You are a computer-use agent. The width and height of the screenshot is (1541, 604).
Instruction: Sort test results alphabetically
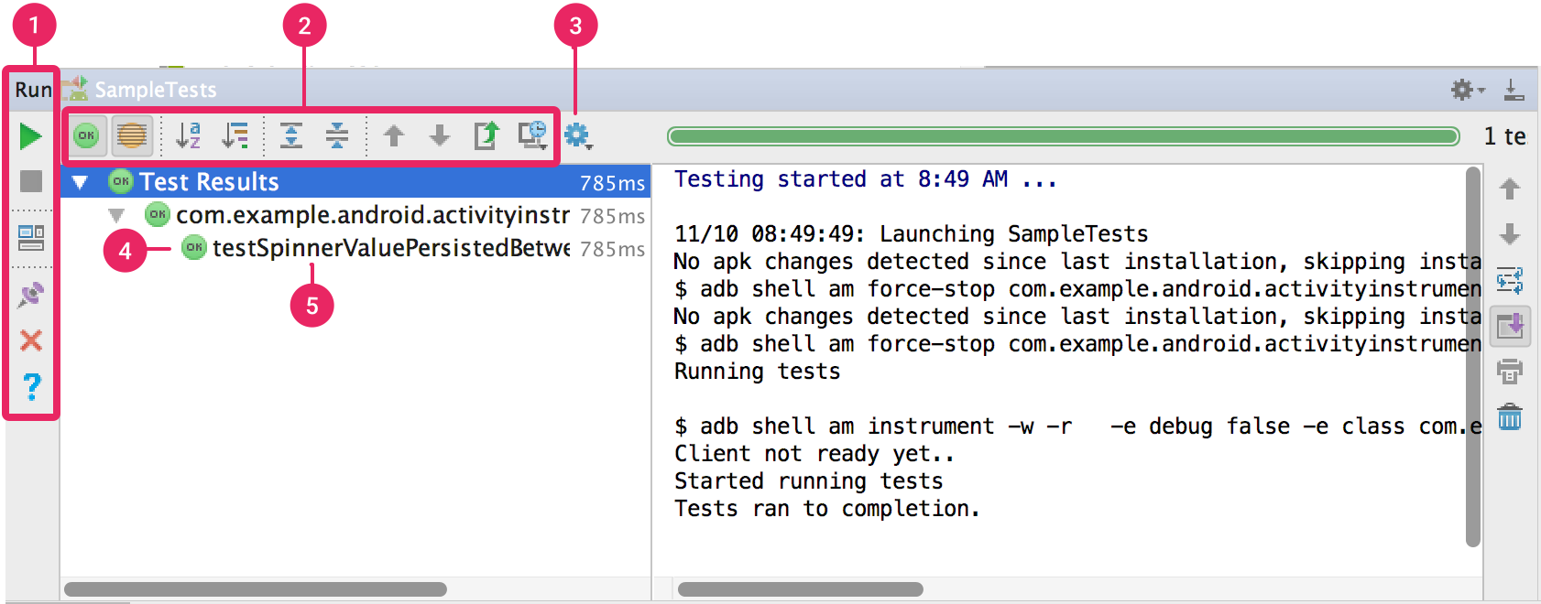(188, 135)
